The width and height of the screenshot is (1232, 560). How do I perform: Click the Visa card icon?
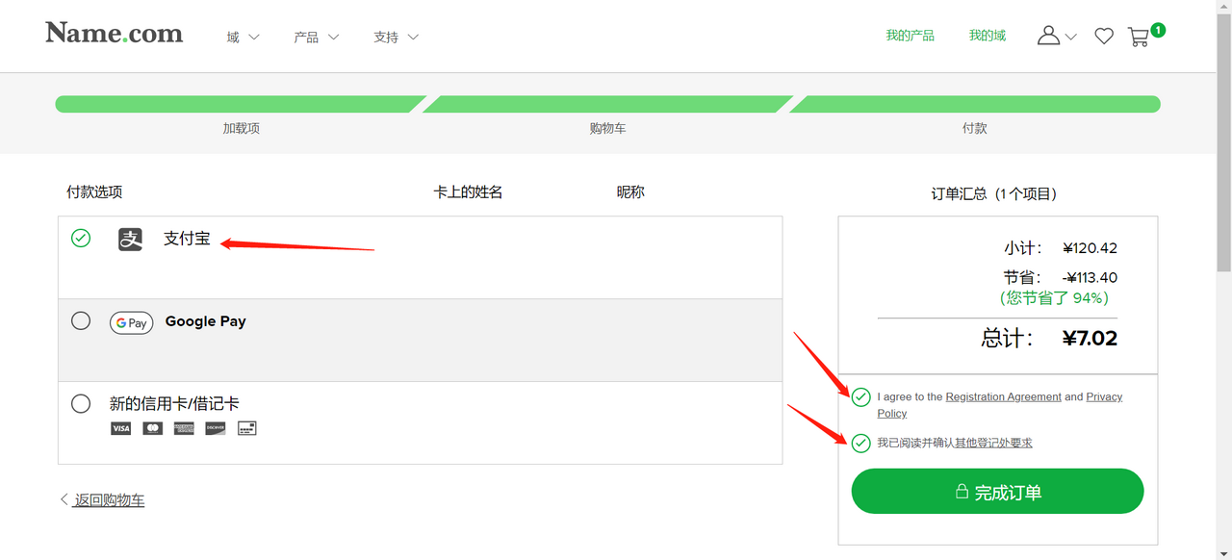[x=120, y=428]
